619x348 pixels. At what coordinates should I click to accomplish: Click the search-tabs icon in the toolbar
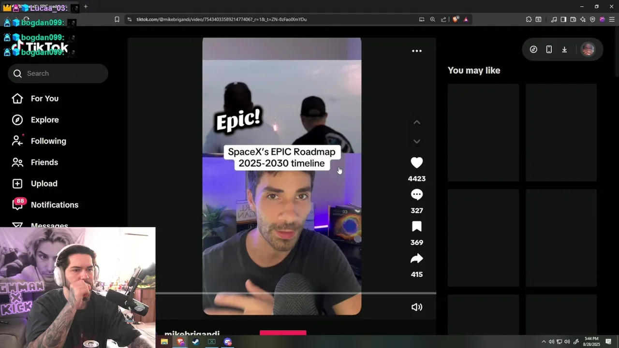pos(538,19)
